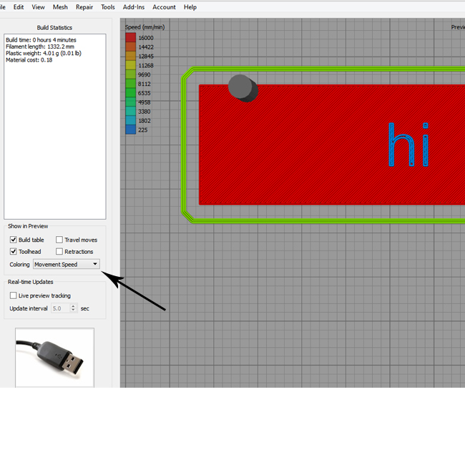Open the Tools menu
The width and height of the screenshot is (465, 465).
coord(108,7)
